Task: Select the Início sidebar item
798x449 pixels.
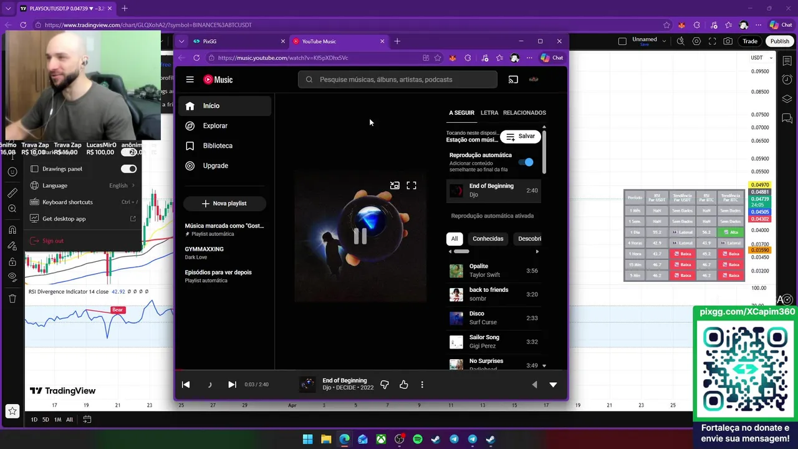Action: tap(225, 106)
